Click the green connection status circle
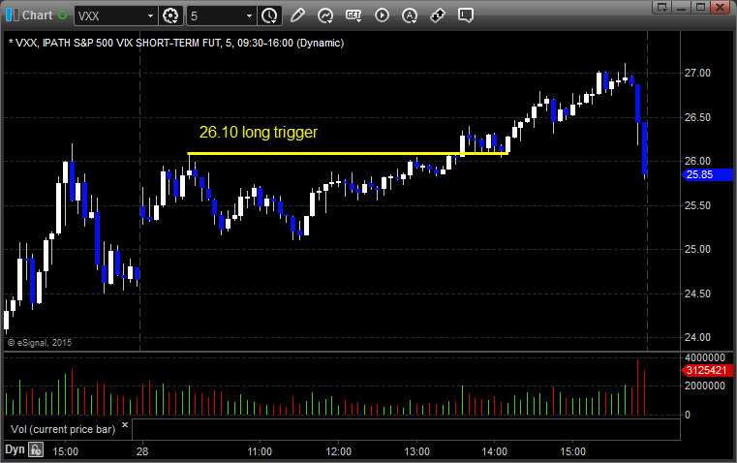 coord(62,15)
